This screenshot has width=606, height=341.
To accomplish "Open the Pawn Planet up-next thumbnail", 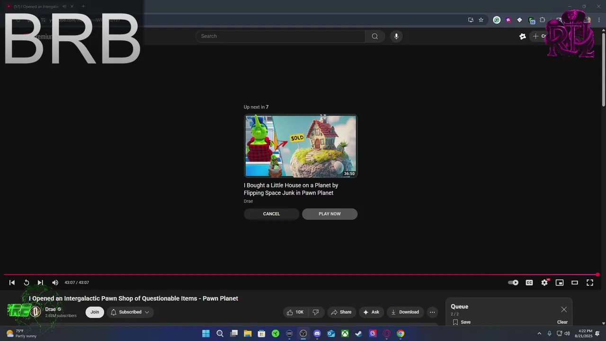I will click(x=301, y=146).
